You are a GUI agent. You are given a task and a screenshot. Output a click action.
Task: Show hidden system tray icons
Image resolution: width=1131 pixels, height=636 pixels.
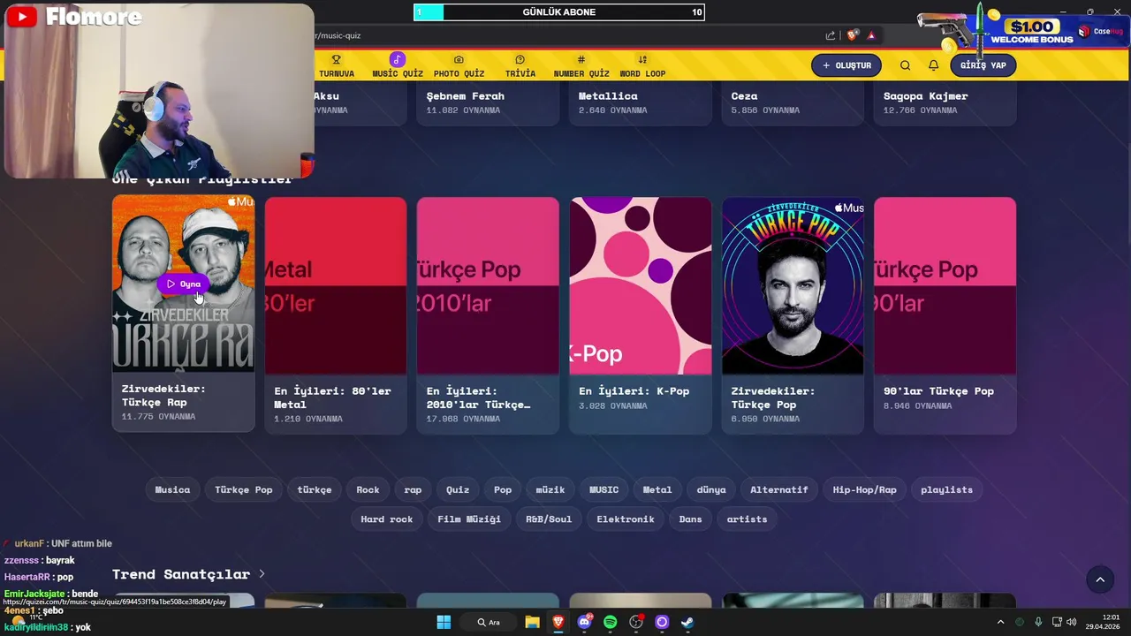(1000, 622)
